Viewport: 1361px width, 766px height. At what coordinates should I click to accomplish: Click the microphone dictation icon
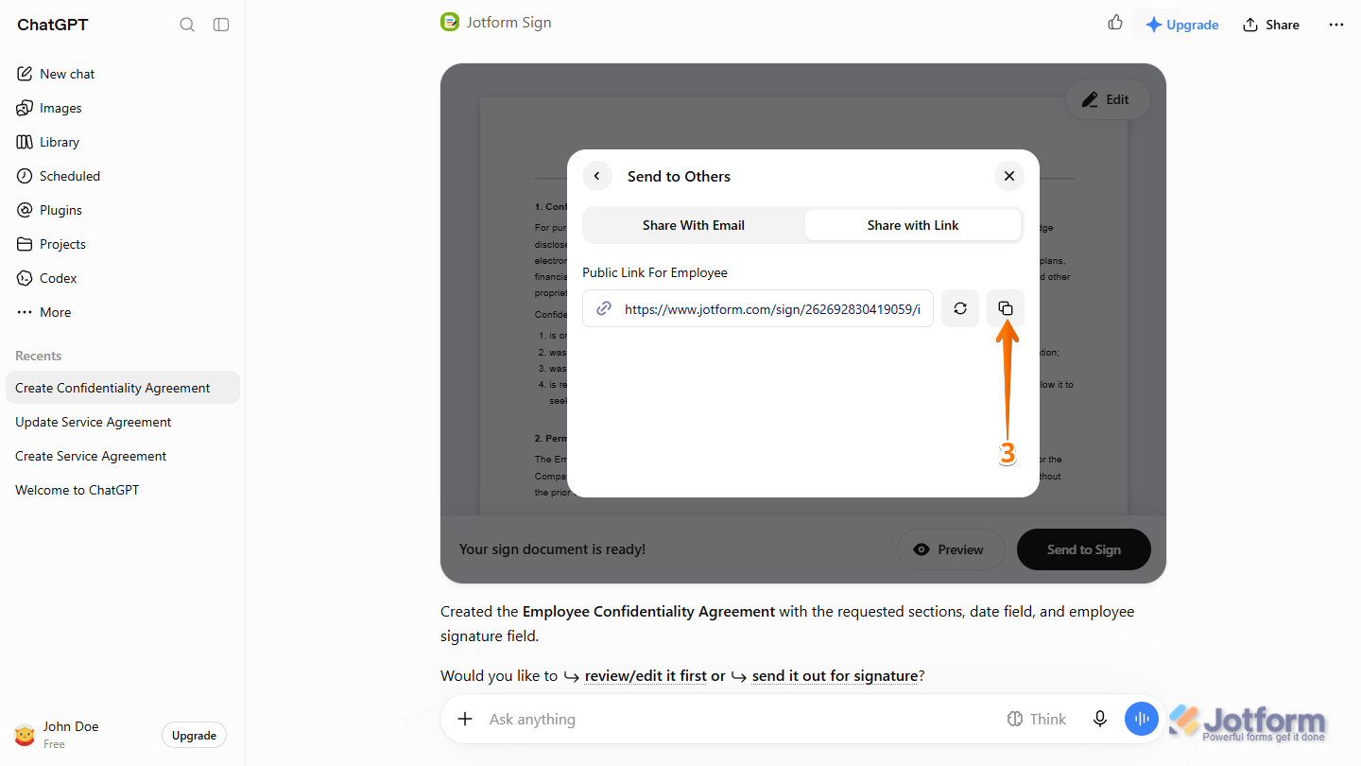pos(1100,719)
